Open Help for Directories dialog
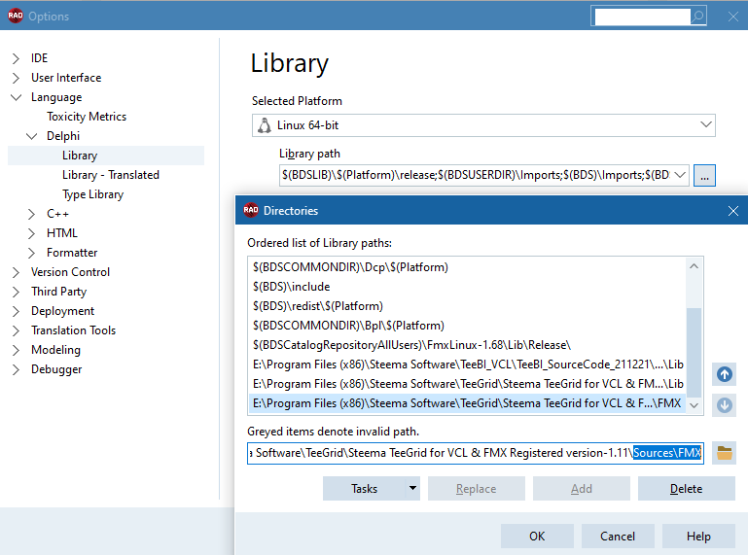 698,536
